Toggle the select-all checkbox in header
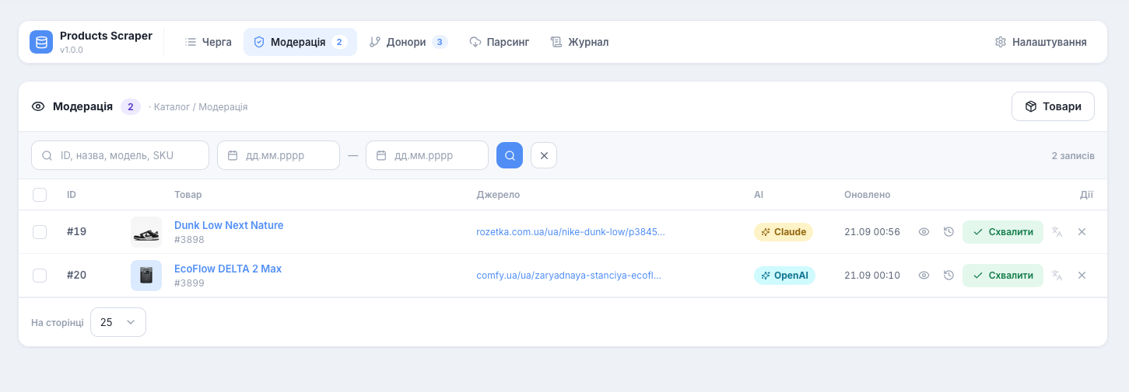This screenshot has height=392, width=1129. point(40,195)
